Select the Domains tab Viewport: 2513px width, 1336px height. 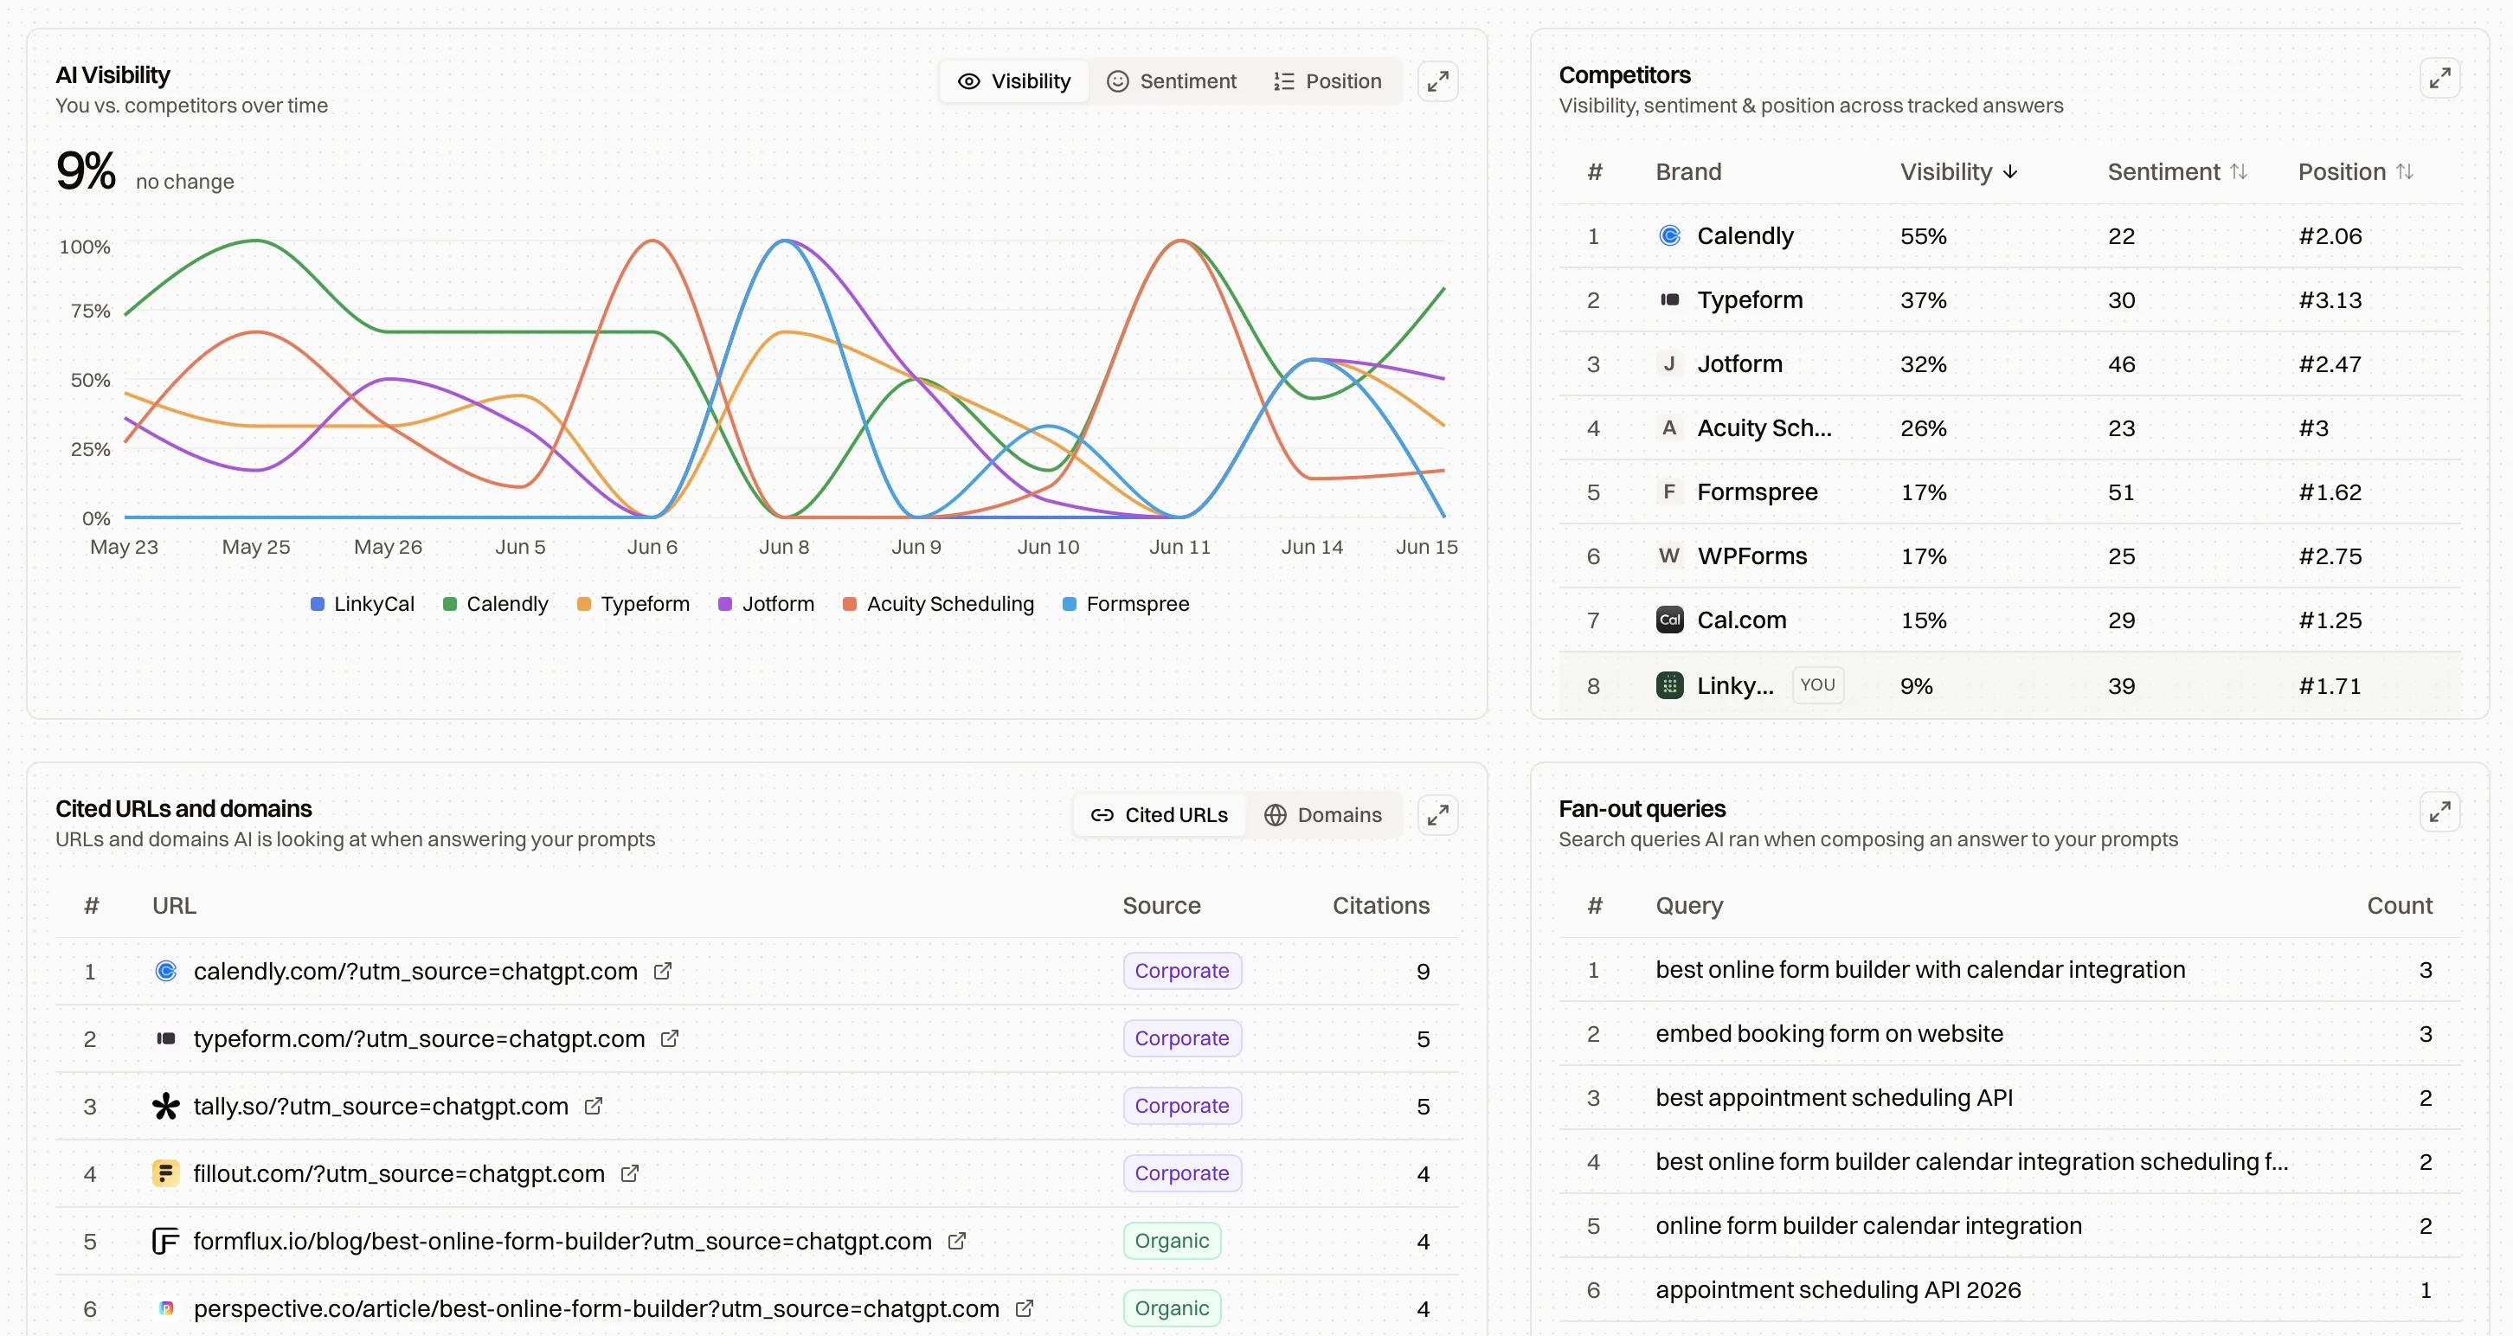click(1323, 815)
